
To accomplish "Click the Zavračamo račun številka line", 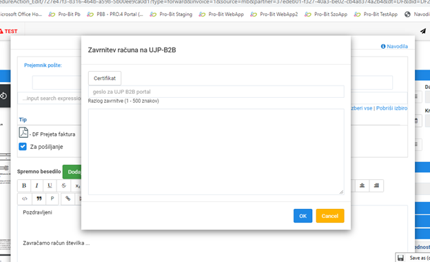I will [x=57, y=243].
